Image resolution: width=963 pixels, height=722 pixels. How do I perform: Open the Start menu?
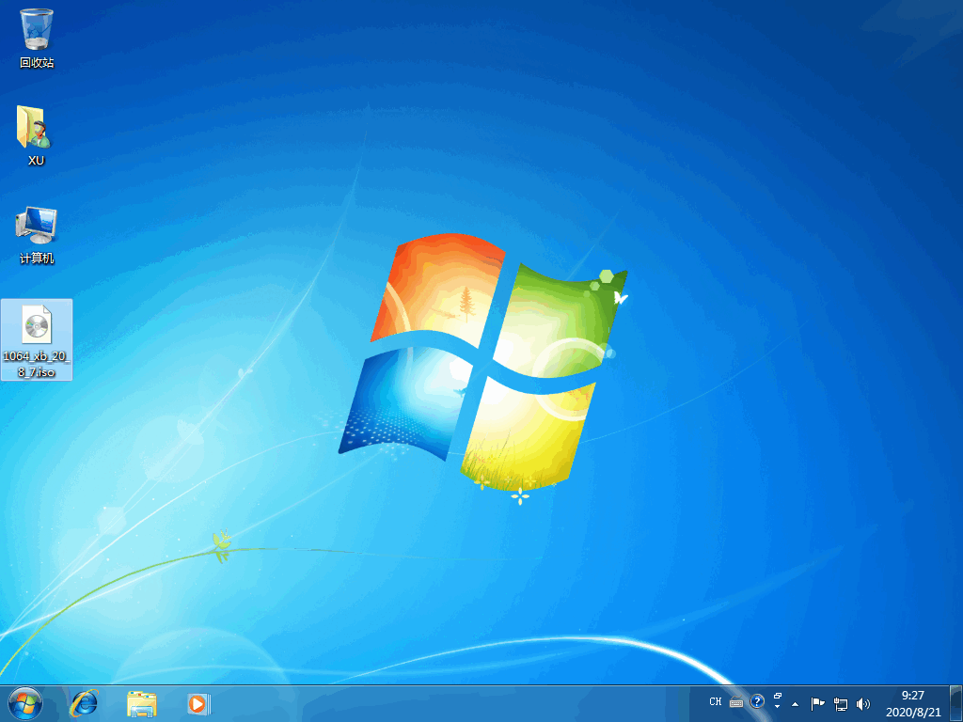(24, 703)
